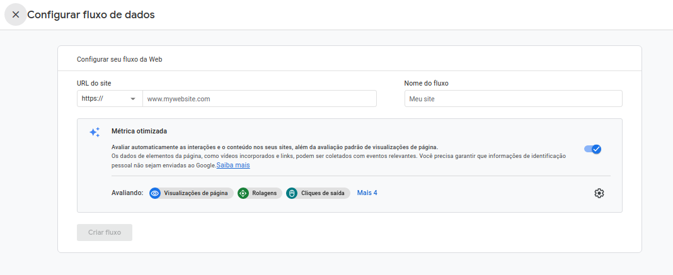The height and width of the screenshot is (275, 673).
Task: Click the Cliques de saída chip
Action: (318, 193)
